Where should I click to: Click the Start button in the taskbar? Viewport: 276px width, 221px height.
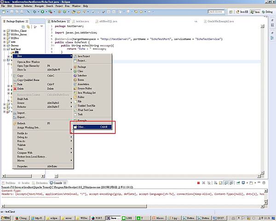tap(6, 218)
